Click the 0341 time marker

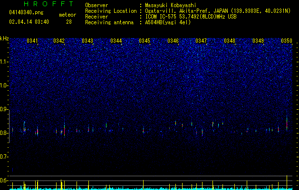pos(32,41)
